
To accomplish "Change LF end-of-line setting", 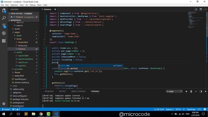I will click(x=184, y=109).
